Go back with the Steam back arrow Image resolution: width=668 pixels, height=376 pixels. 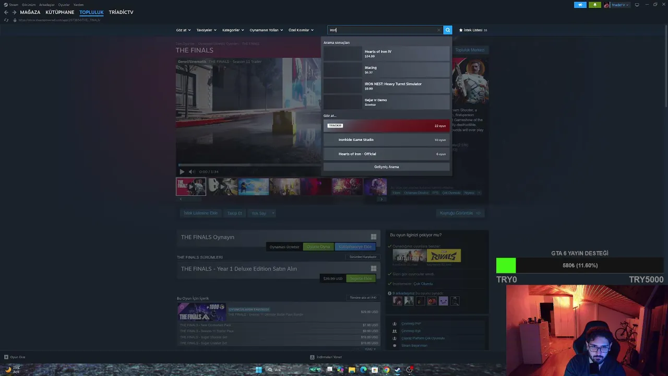(6, 12)
